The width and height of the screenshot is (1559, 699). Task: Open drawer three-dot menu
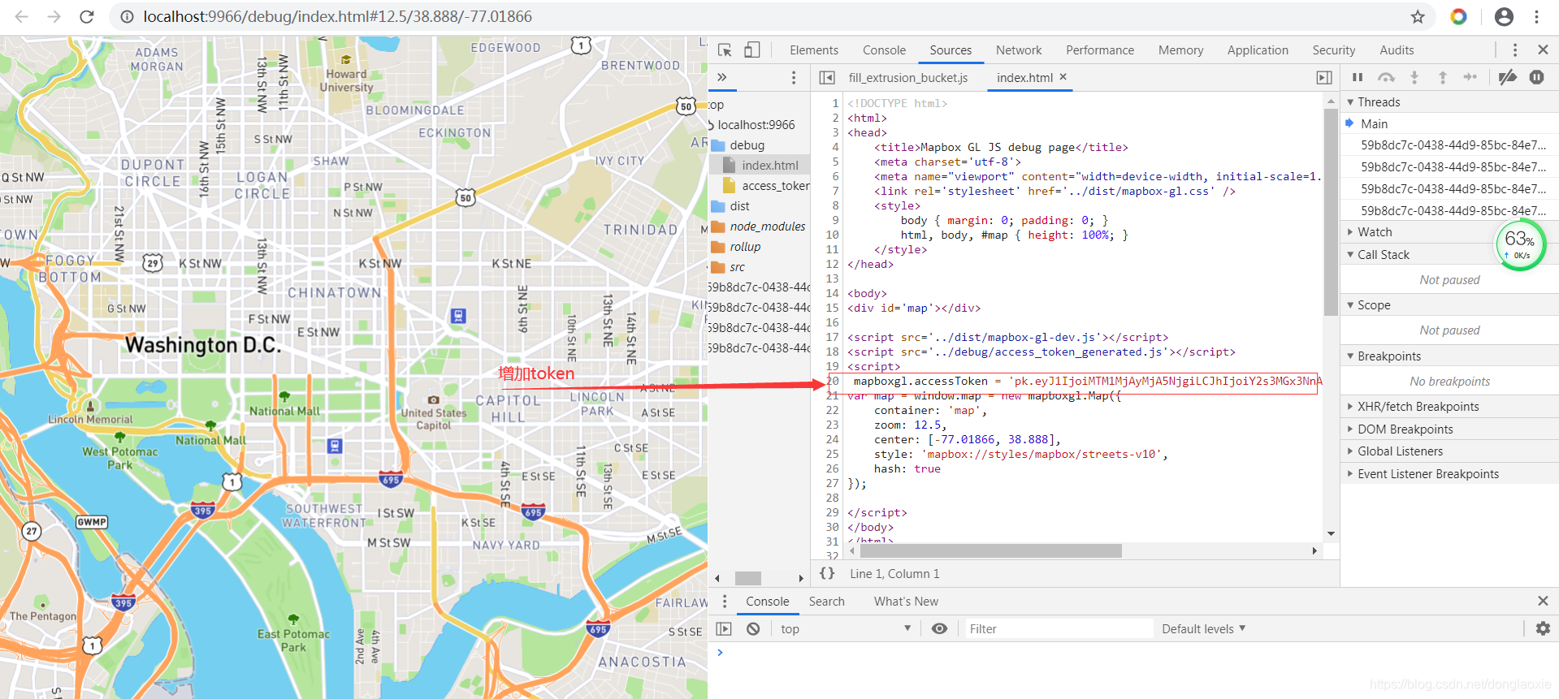725,602
